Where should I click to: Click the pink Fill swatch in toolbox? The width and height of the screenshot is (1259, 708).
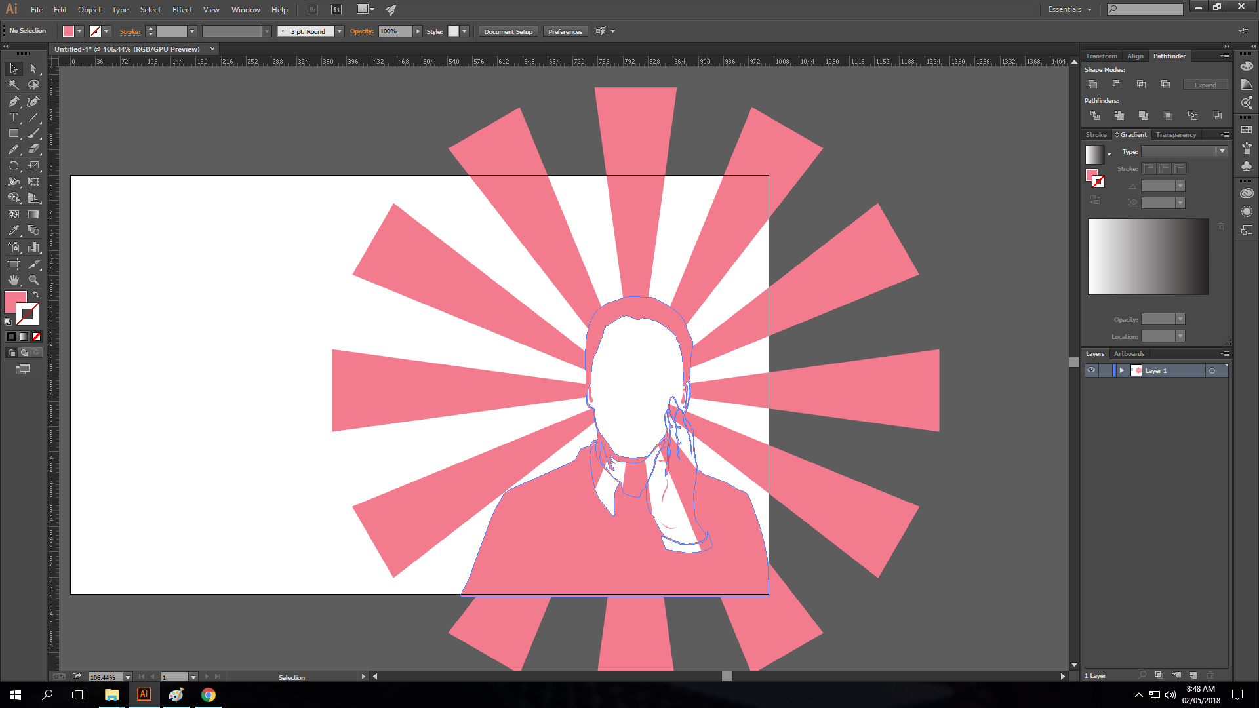[x=15, y=302]
